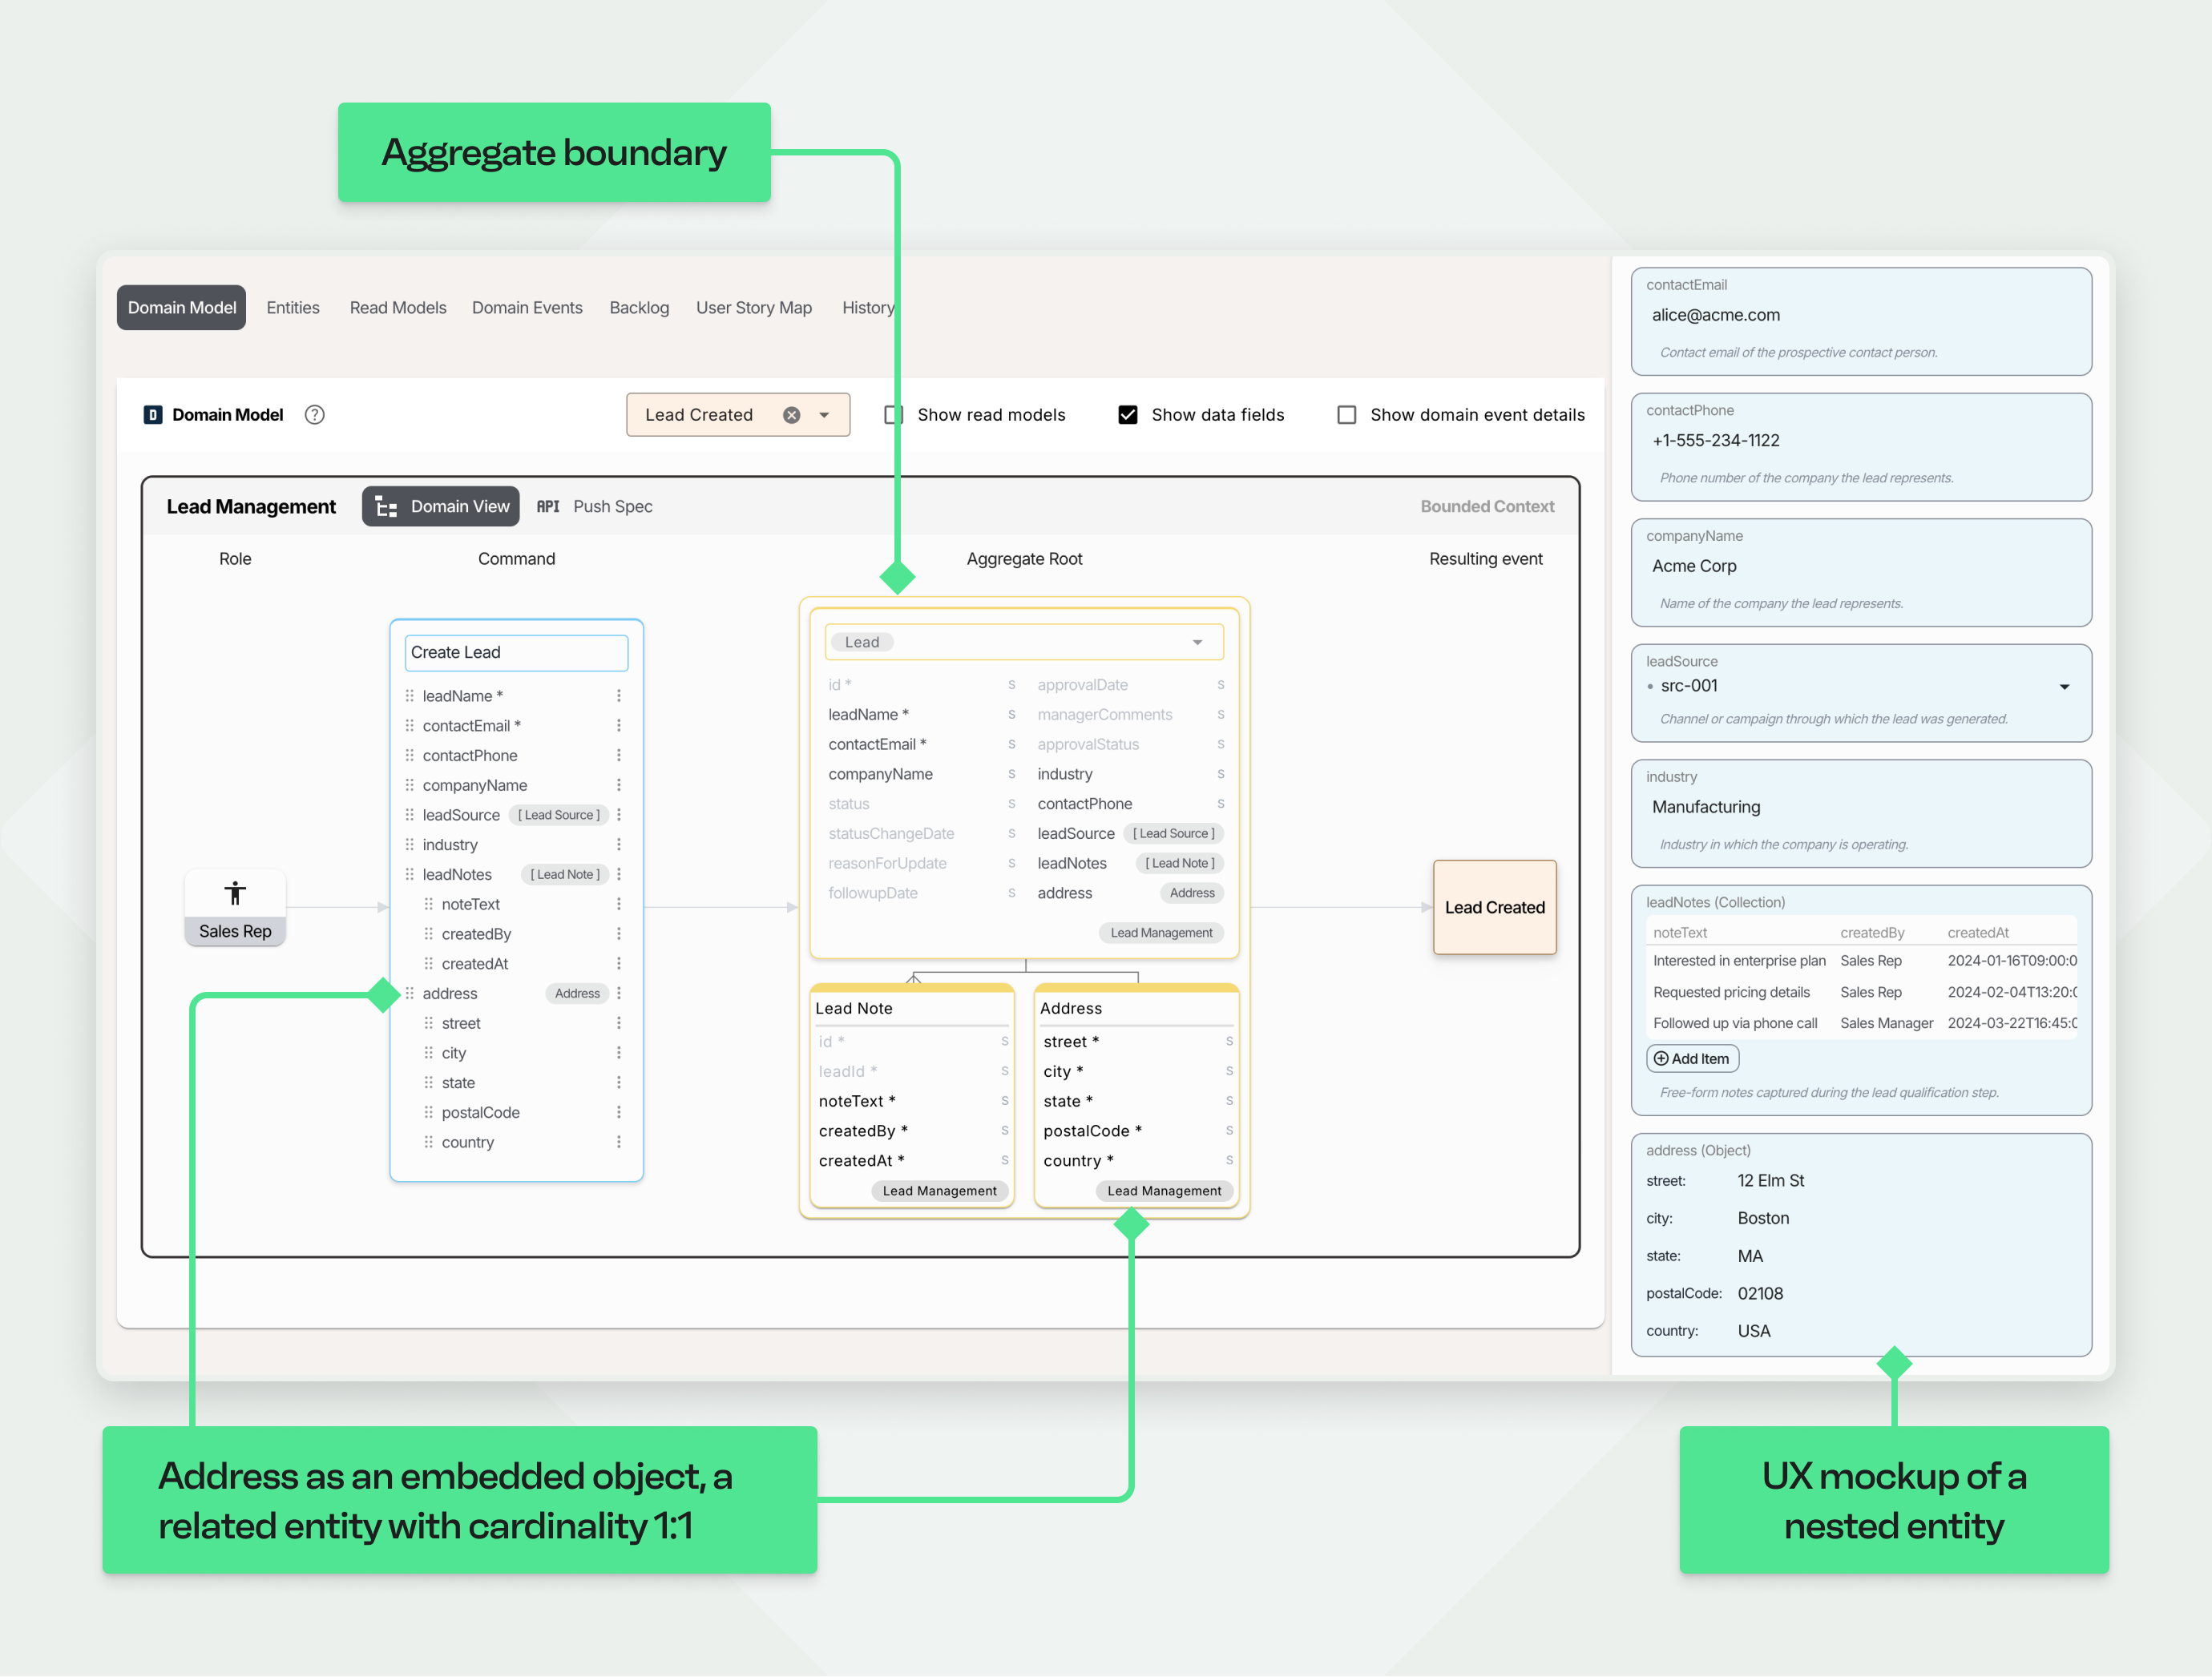Image resolution: width=2212 pixels, height=1677 pixels.
Task: Open kebab menu for leadName field
Action: coord(619,696)
